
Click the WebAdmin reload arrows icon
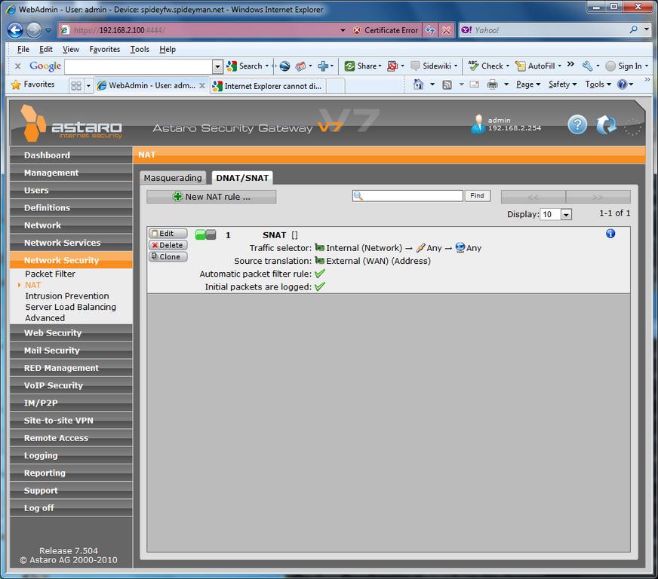click(606, 124)
